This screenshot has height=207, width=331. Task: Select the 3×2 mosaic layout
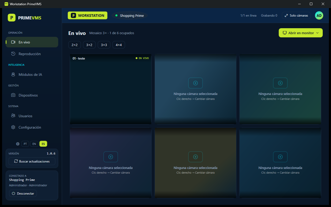pyautogui.click(x=89, y=45)
